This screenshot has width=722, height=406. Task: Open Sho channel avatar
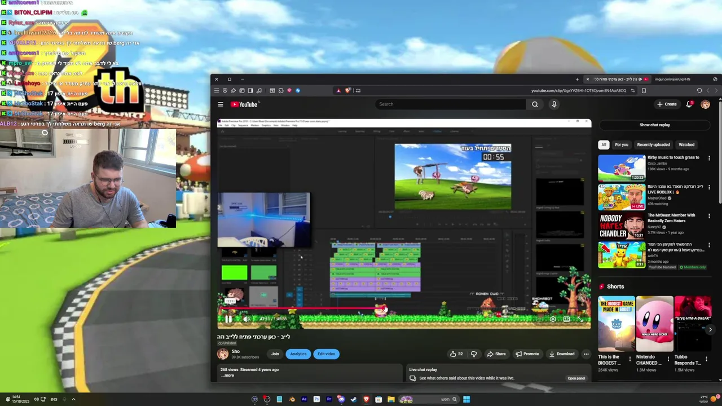(x=223, y=354)
